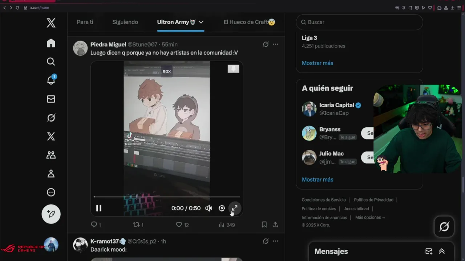
Task: Mute the video volume
Action: point(209,208)
